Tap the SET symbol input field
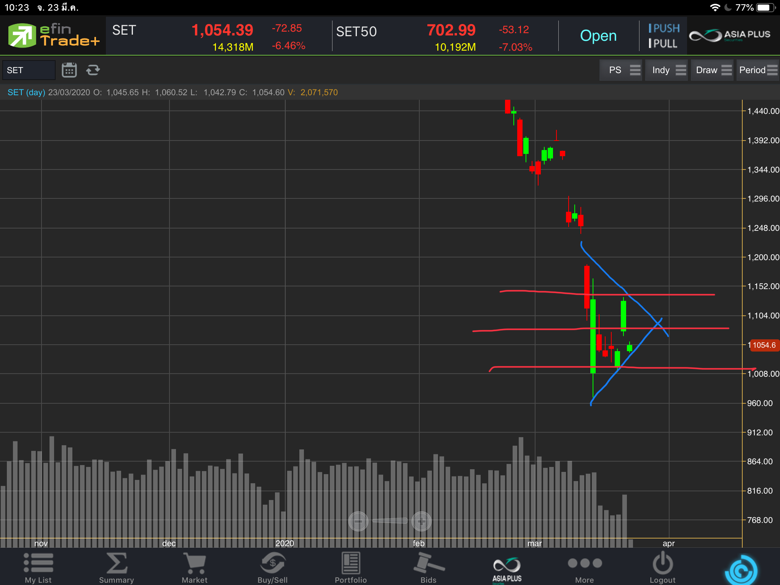780x585 pixels. [29, 70]
